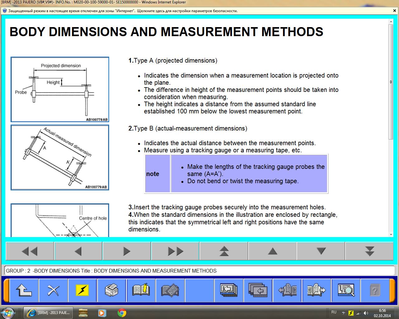
Task: Click the search magnifier icon in toolbar
Action: pyautogui.click(x=346, y=290)
